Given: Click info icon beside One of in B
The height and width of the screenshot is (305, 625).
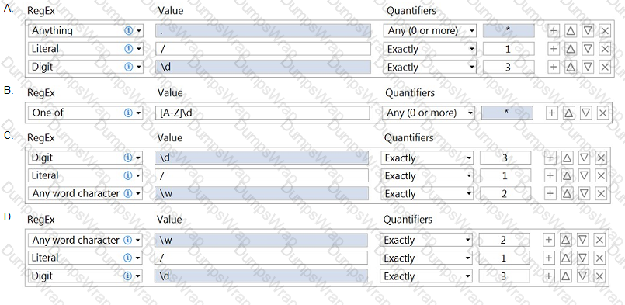Looking at the screenshot, I should (128, 113).
